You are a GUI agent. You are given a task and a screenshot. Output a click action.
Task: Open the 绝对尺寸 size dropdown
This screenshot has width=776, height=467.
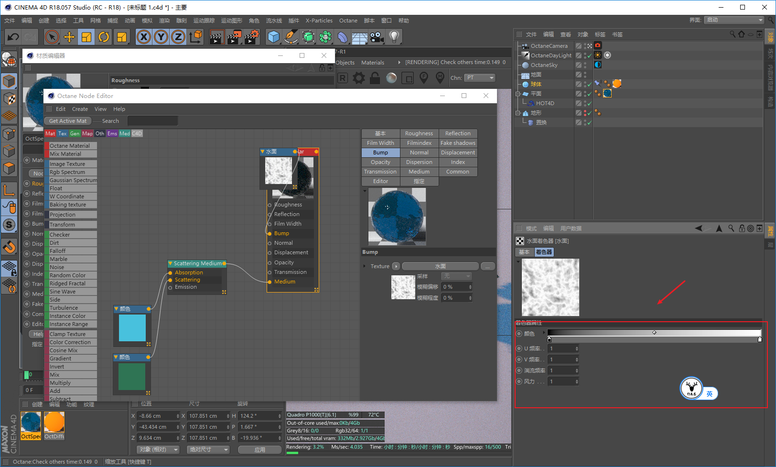[x=208, y=449]
